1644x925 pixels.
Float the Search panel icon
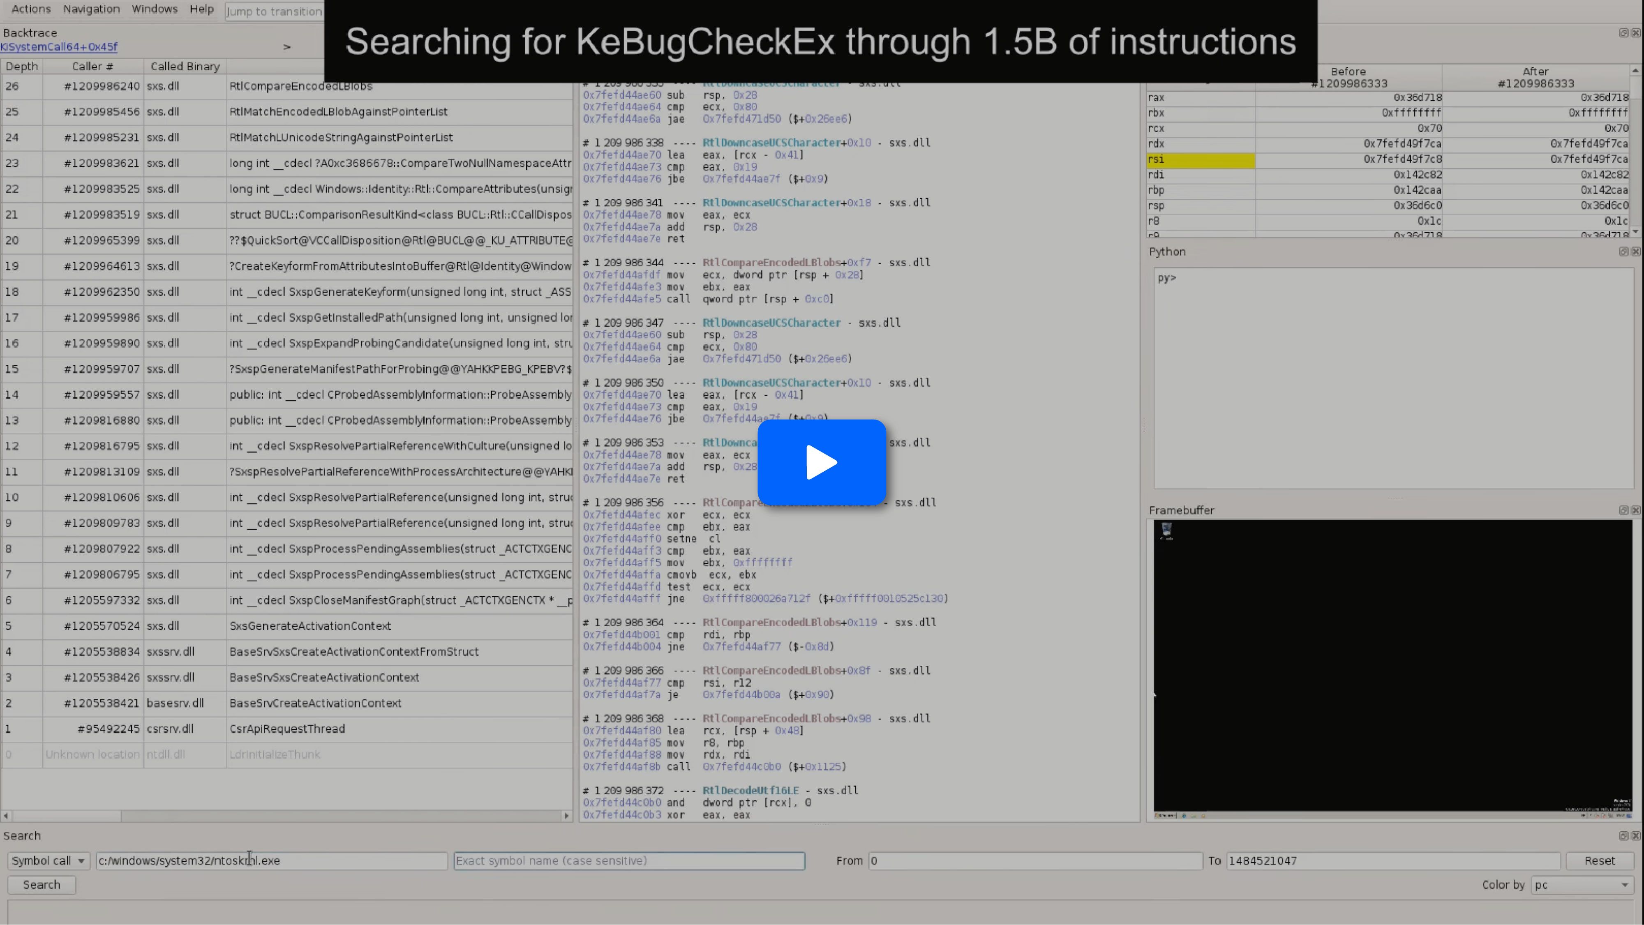pos(1623,836)
